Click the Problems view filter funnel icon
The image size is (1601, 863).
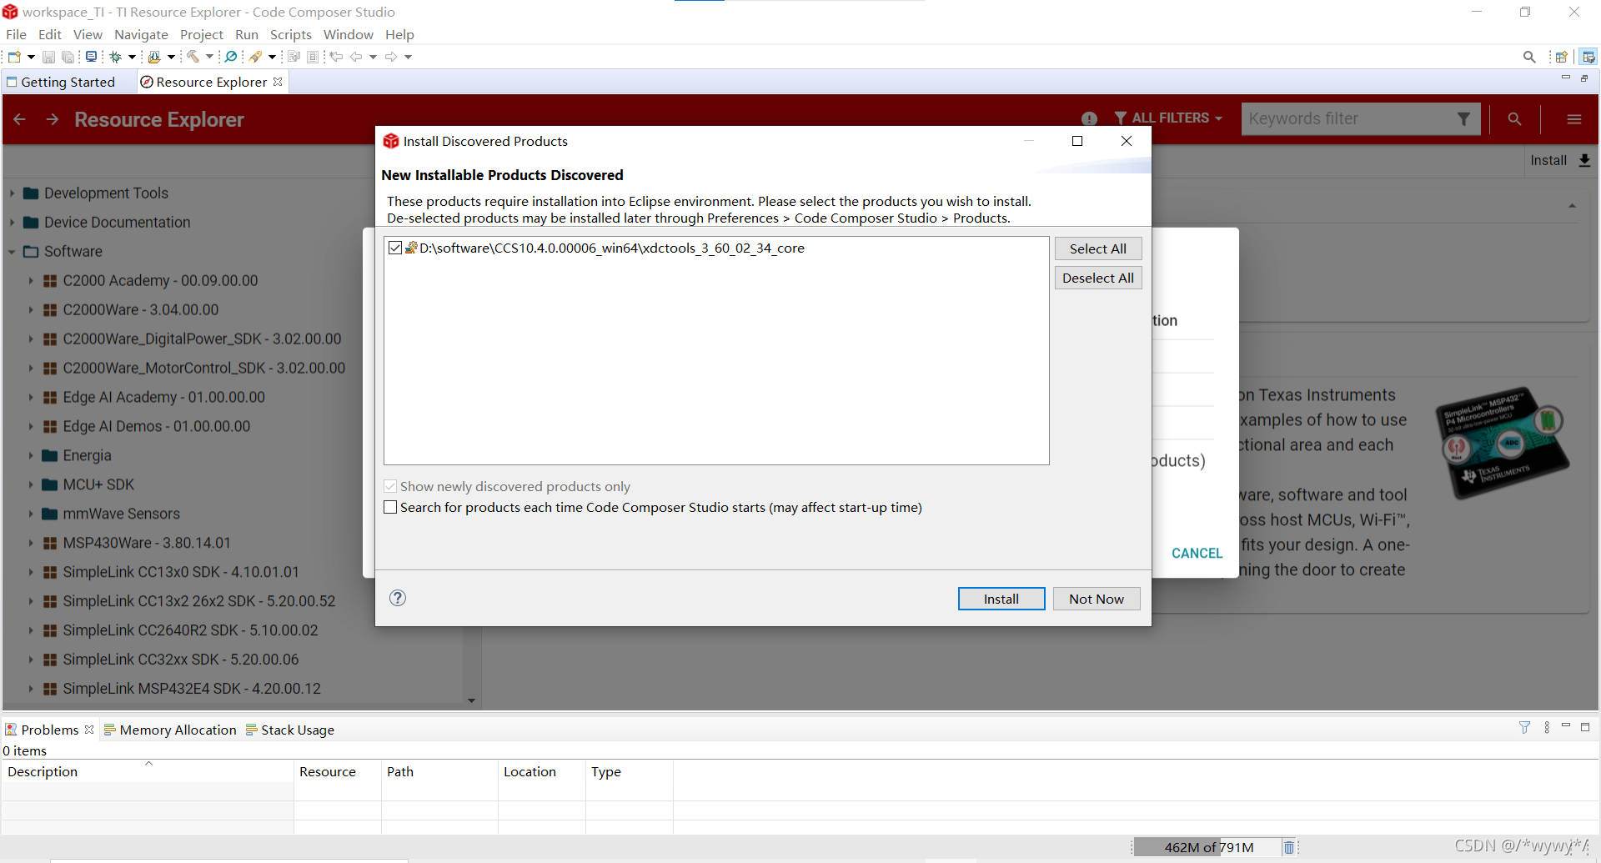[1524, 727]
